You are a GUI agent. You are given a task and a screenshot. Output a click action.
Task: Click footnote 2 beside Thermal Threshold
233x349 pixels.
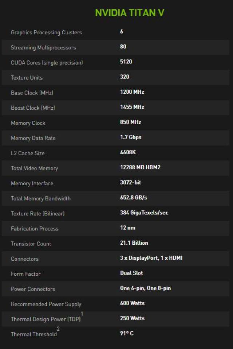[58, 329]
